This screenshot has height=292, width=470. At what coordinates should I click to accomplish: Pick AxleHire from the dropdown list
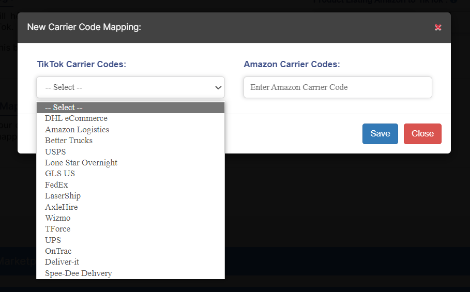coord(61,207)
